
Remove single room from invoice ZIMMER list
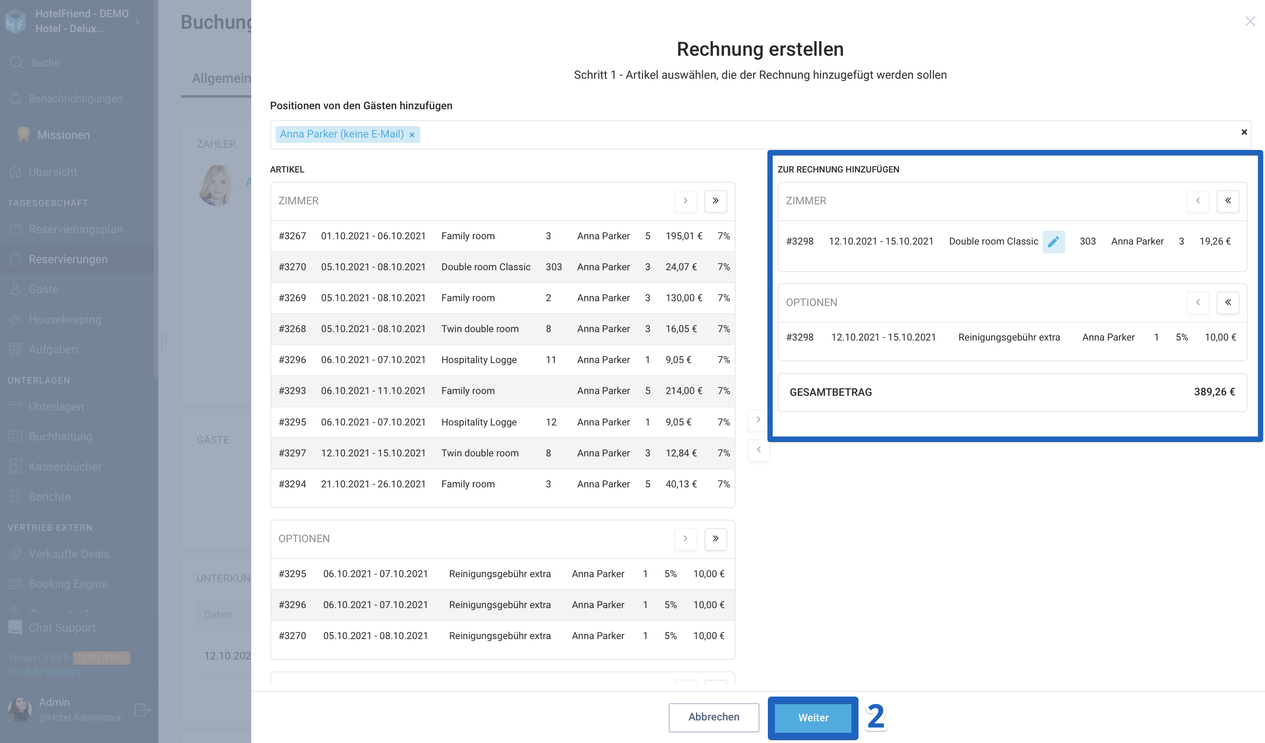(1198, 201)
